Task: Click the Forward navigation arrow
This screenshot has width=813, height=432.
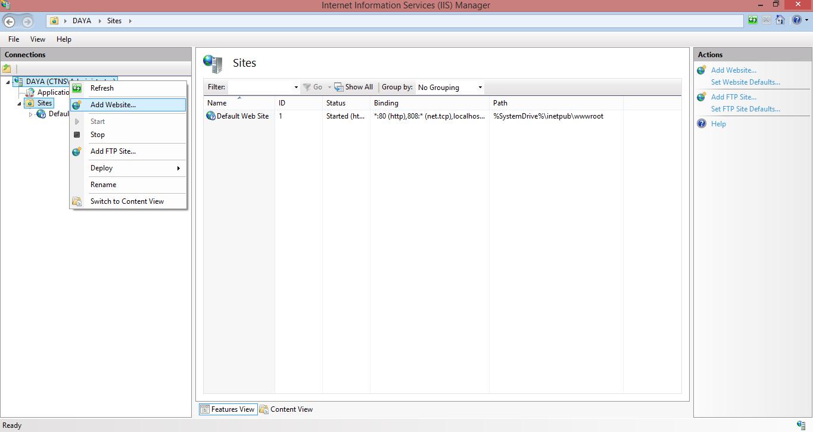Action: pos(27,21)
